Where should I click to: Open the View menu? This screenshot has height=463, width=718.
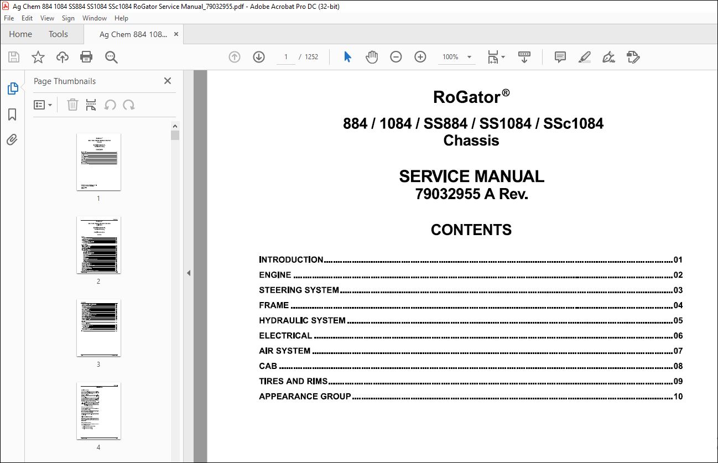point(47,18)
